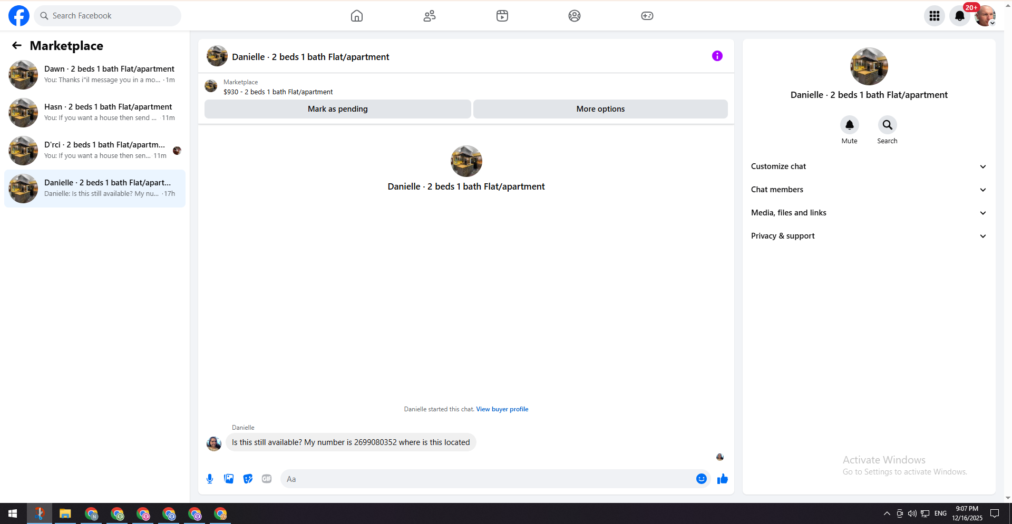
Task: Open the Hasn apartment conversation
Action: pyautogui.click(x=95, y=113)
